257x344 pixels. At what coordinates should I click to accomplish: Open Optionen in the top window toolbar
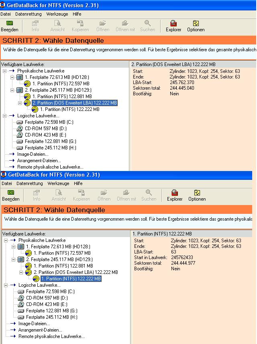(x=196, y=26)
